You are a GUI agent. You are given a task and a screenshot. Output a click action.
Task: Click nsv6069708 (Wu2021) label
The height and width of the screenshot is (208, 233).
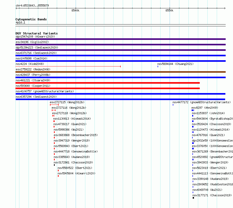pyautogui.click(x=207, y=190)
